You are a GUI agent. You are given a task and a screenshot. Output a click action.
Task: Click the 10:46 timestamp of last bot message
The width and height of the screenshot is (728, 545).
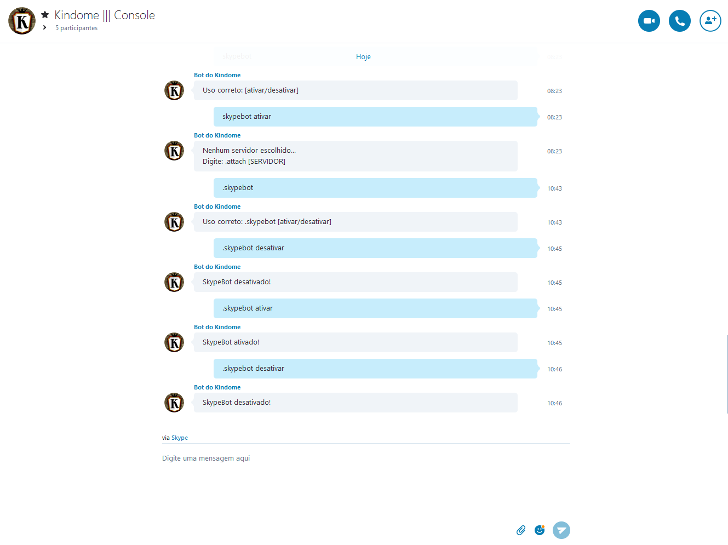point(554,403)
